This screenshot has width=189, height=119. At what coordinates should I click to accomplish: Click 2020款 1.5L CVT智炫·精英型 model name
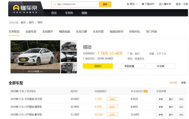(x=26, y=107)
